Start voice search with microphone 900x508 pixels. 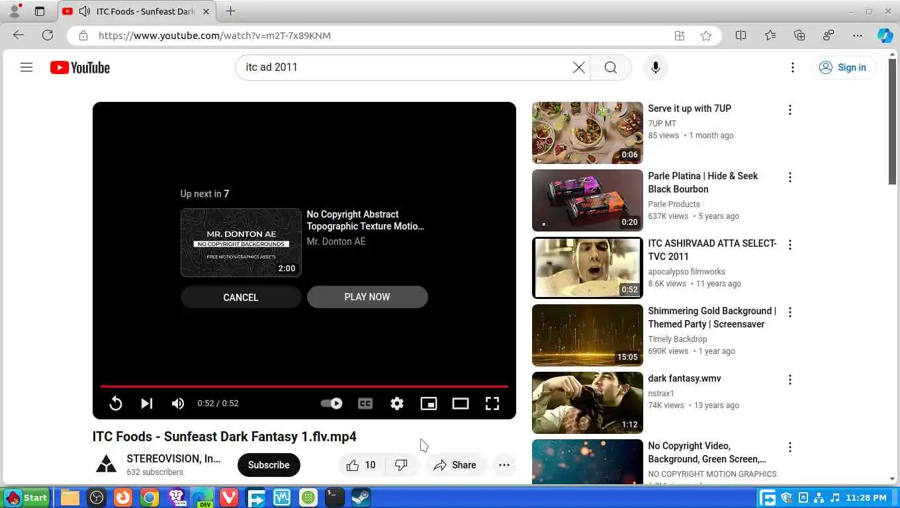click(x=655, y=67)
